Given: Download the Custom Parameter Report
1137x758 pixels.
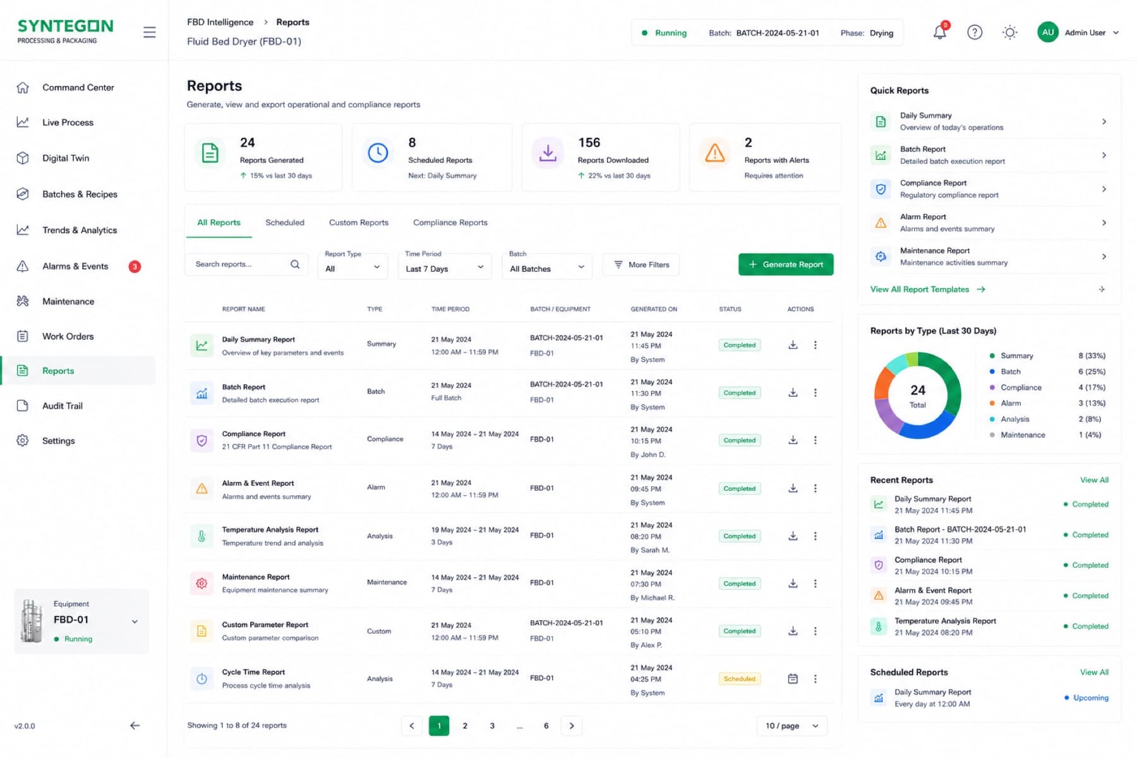Looking at the screenshot, I should tap(793, 631).
